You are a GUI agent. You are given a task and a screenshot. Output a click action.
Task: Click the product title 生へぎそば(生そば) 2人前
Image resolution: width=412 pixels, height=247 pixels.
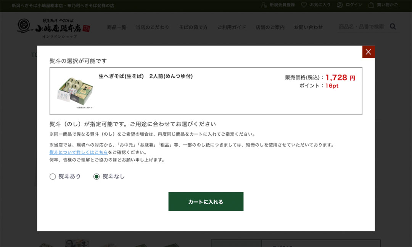coord(146,76)
